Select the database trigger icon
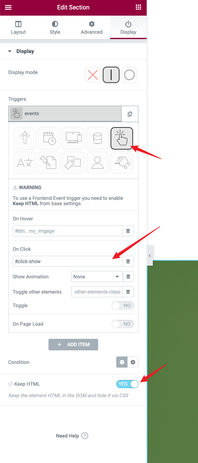Image resolution: width=198 pixels, height=463 pixels. point(97,138)
